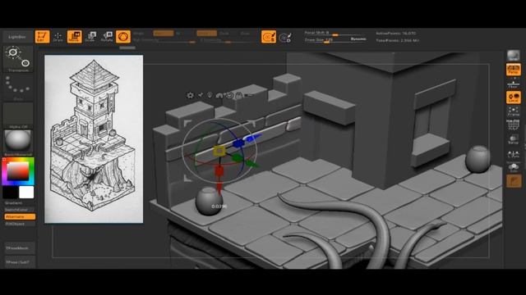Click the yellow gizmo center square
Screen dimensions: 526x295
click(x=219, y=151)
